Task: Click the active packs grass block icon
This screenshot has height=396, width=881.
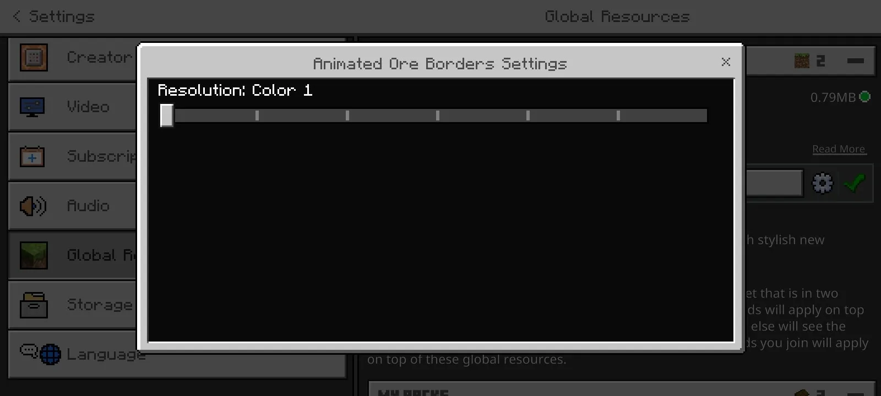Action: [802, 61]
